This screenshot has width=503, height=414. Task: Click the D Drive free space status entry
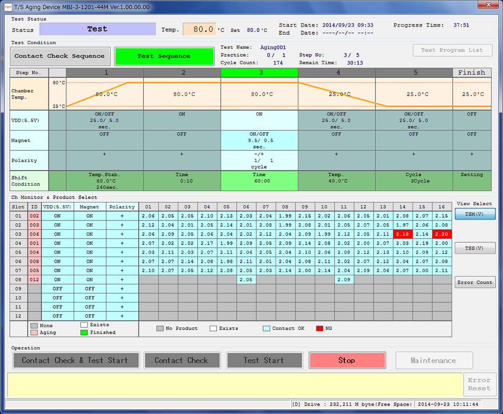pyautogui.click(x=352, y=404)
